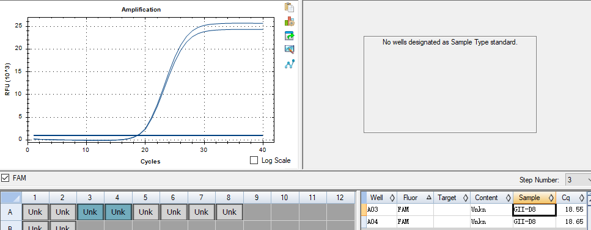Enable the Log Scale checkbox
Image resolution: width=591 pixels, height=230 pixels.
point(254,160)
